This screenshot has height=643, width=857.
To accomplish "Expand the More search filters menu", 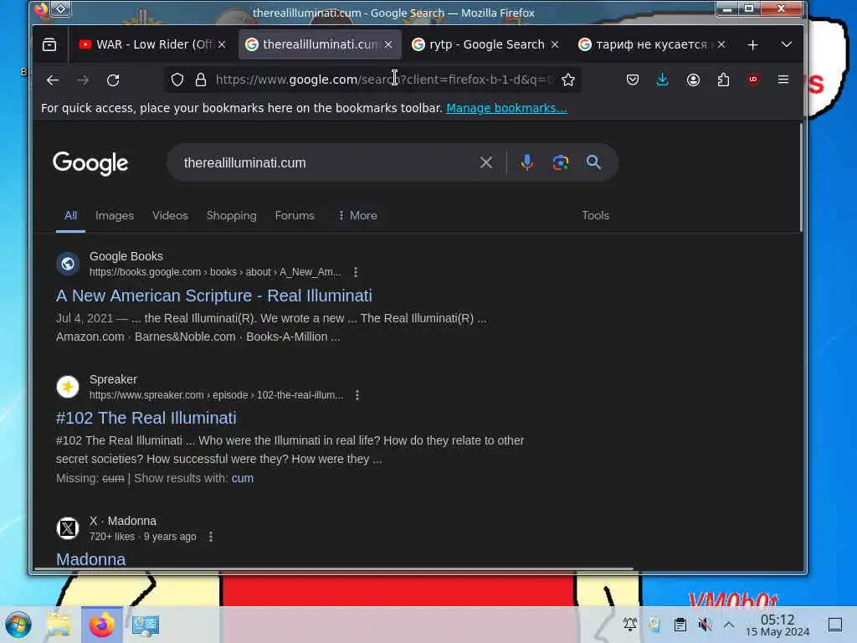I will (357, 215).
